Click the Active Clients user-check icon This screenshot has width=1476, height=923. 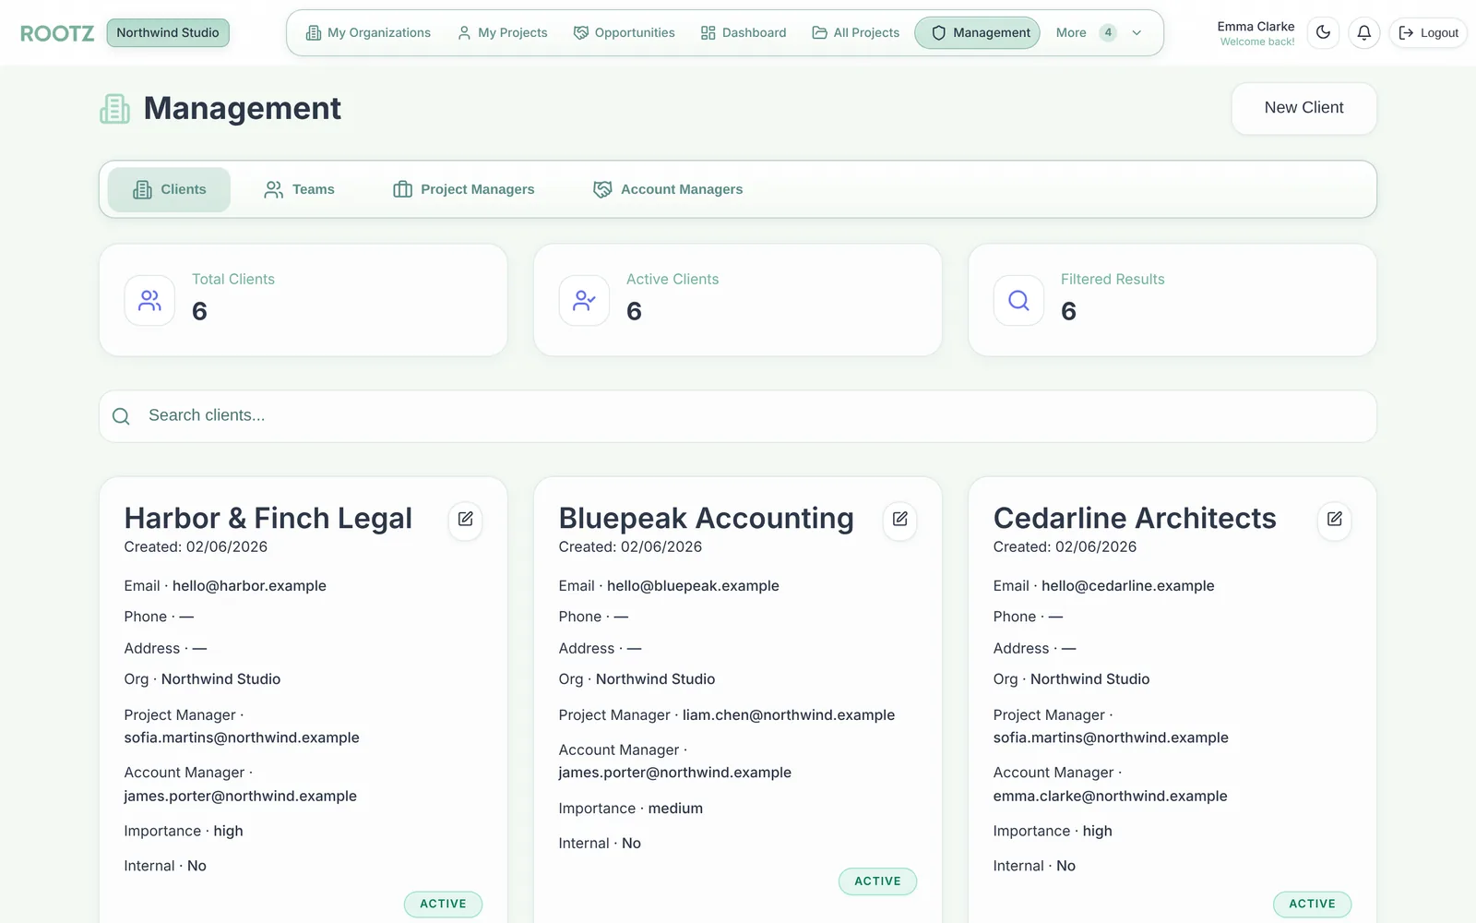pyautogui.click(x=584, y=300)
